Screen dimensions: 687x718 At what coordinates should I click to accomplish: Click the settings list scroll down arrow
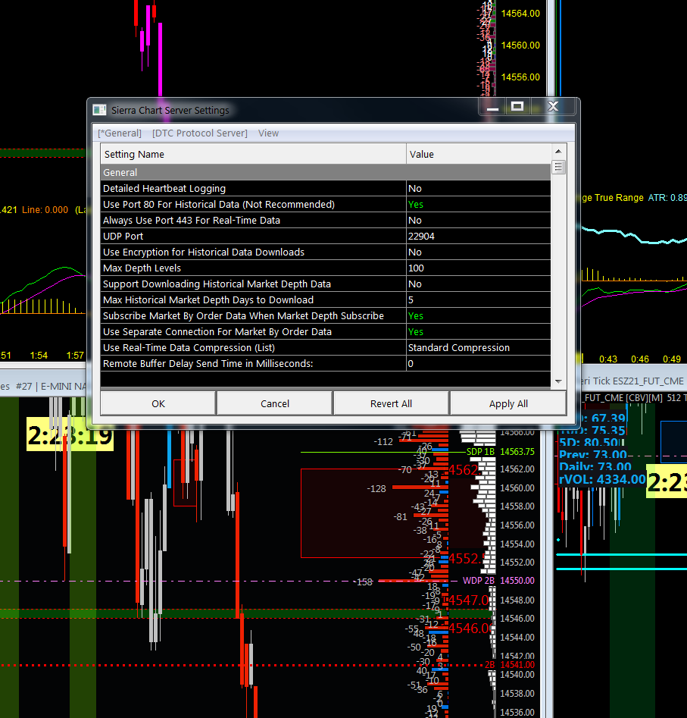(558, 381)
